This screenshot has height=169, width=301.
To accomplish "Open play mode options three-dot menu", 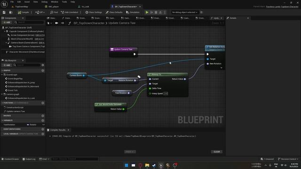I will 165,12.
